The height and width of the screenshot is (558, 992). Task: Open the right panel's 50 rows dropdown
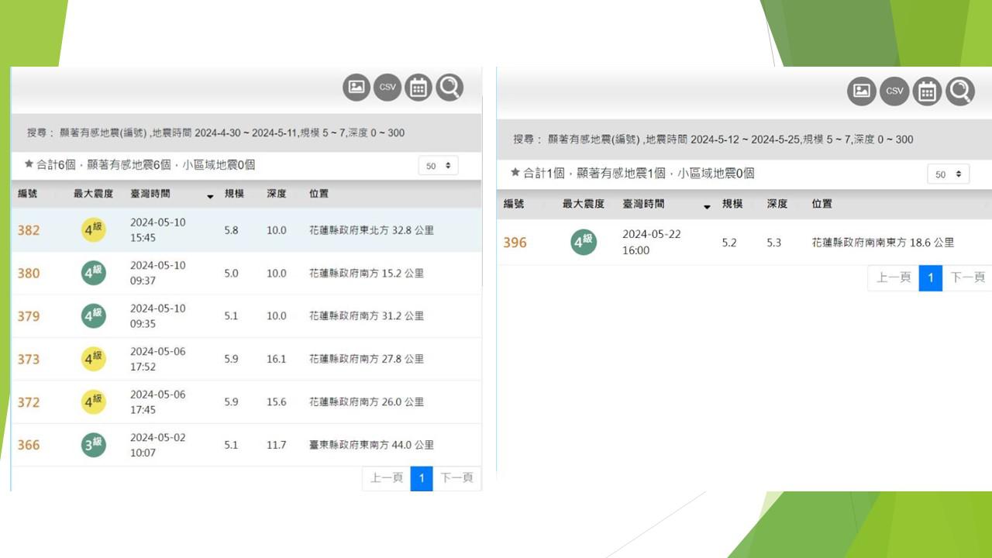click(x=948, y=174)
